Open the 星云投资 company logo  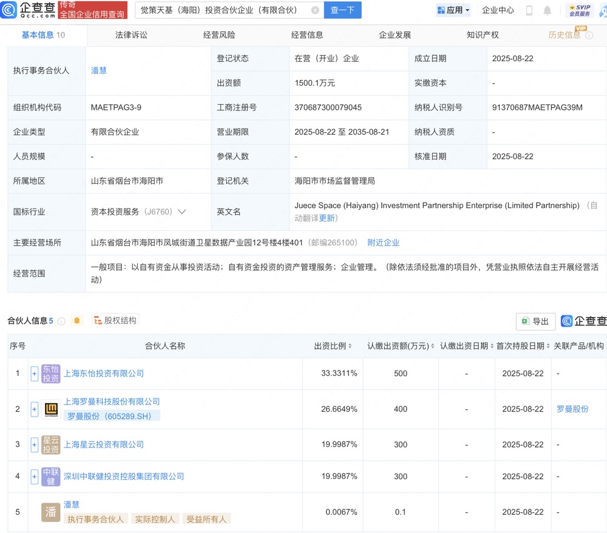point(51,445)
